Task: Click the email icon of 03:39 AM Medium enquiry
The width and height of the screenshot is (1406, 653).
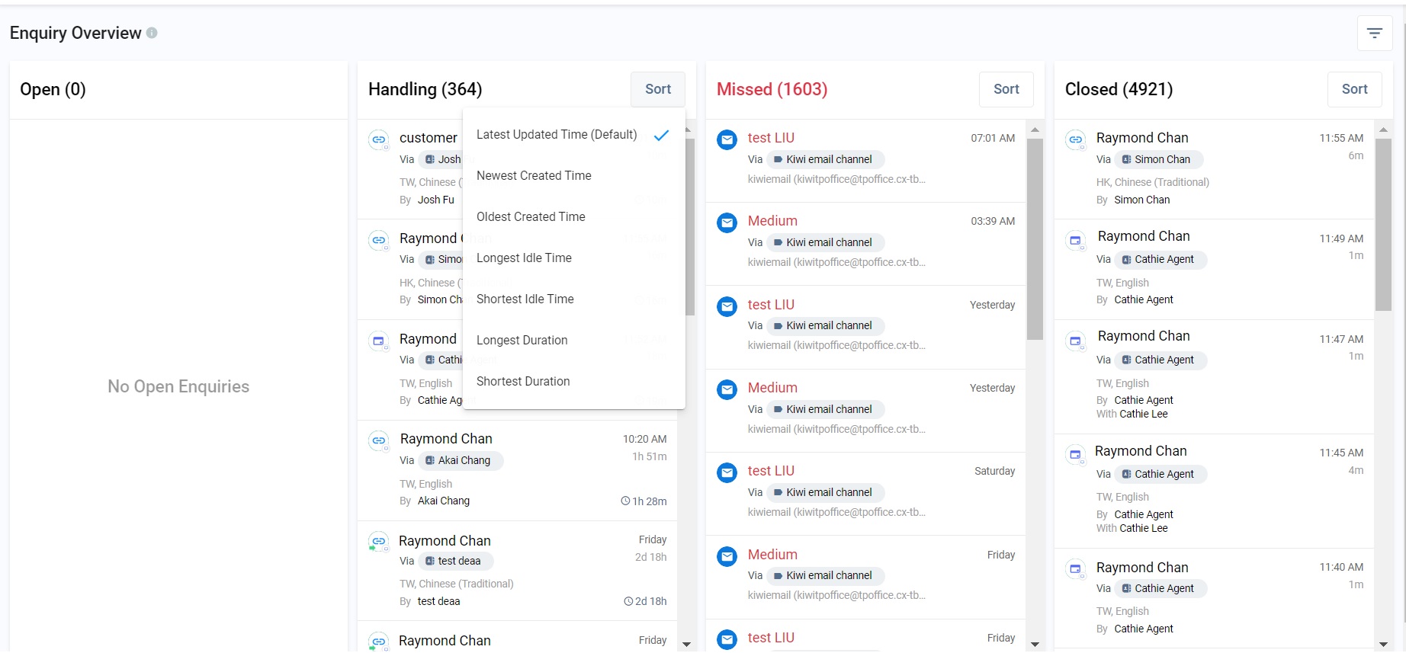Action: (727, 222)
